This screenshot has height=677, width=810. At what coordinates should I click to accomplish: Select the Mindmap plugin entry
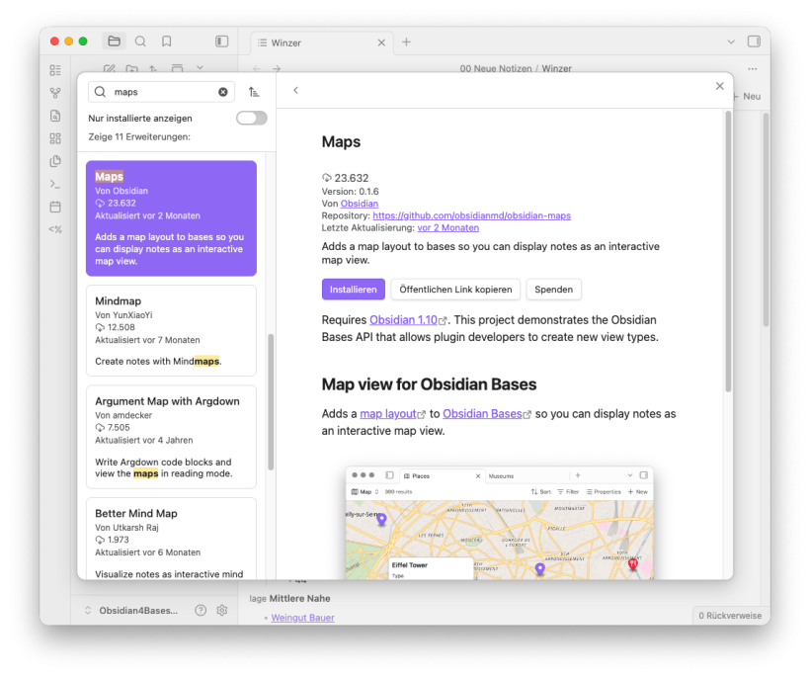(x=171, y=330)
